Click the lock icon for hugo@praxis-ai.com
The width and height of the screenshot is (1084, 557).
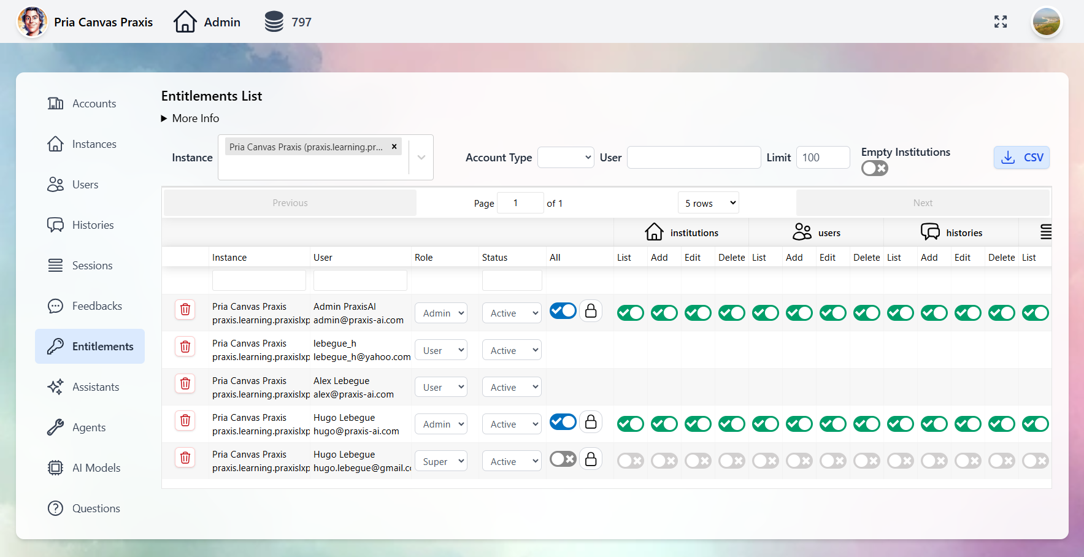[591, 422]
